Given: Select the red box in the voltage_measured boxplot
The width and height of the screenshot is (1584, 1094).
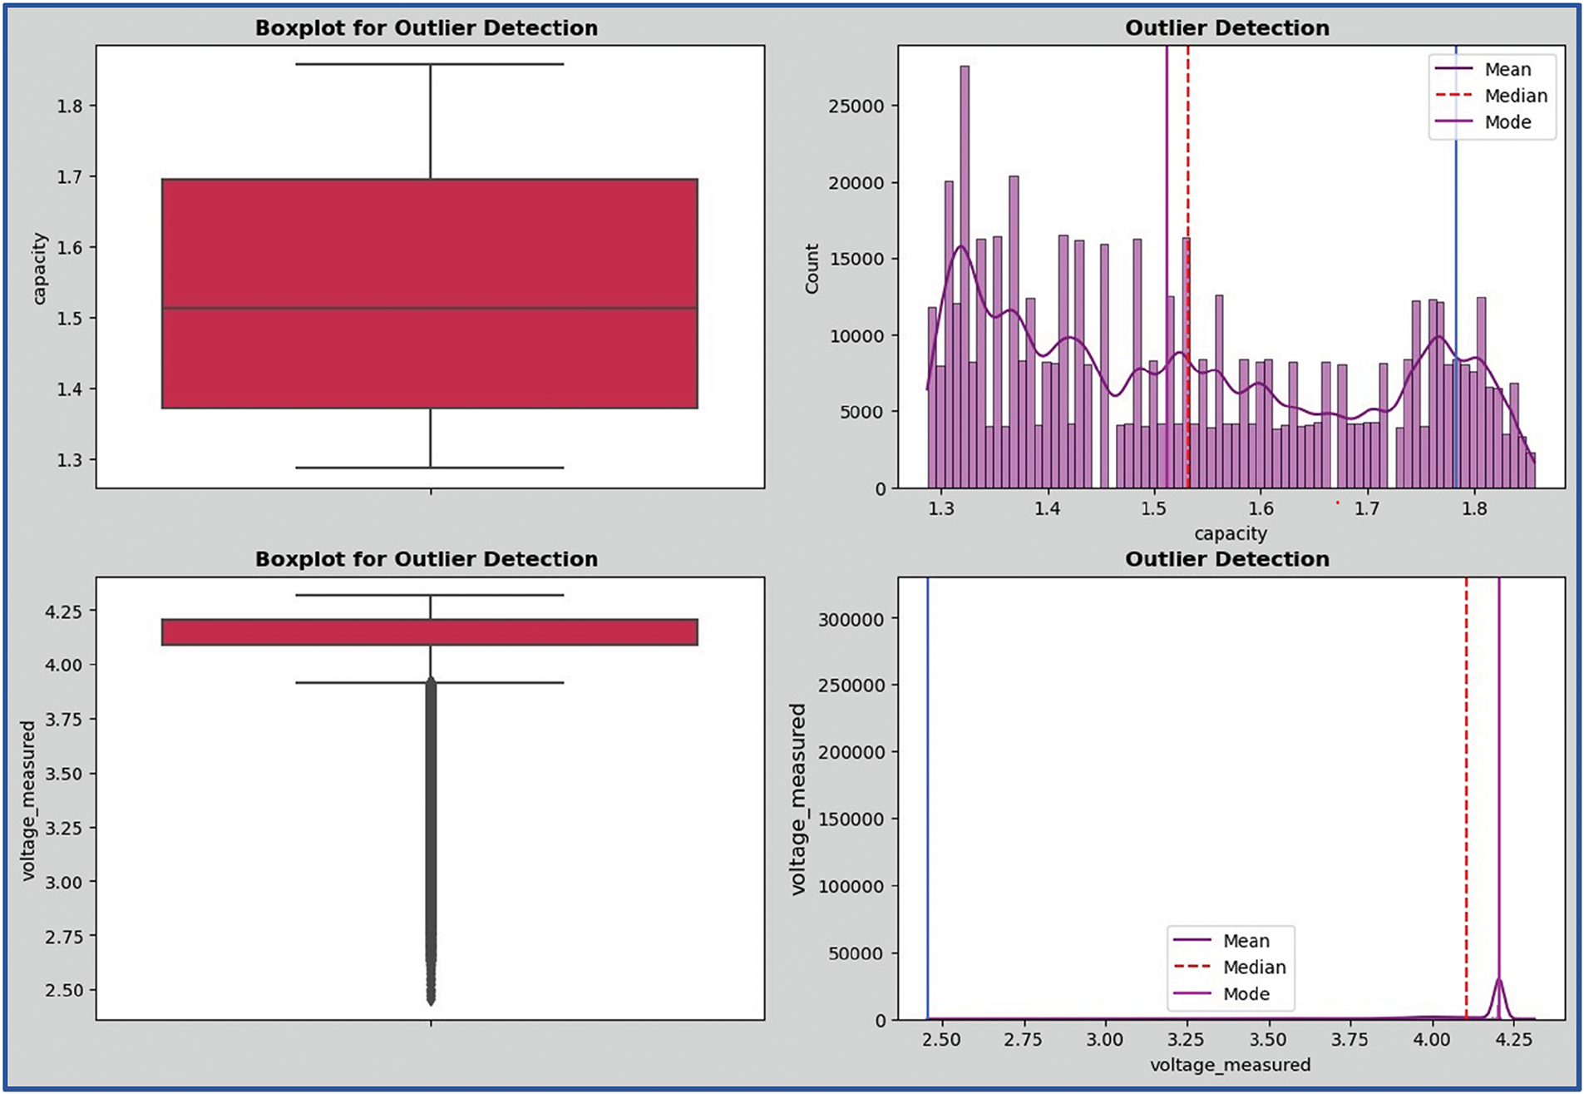Looking at the screenshot, I should [x=429, y=632].
